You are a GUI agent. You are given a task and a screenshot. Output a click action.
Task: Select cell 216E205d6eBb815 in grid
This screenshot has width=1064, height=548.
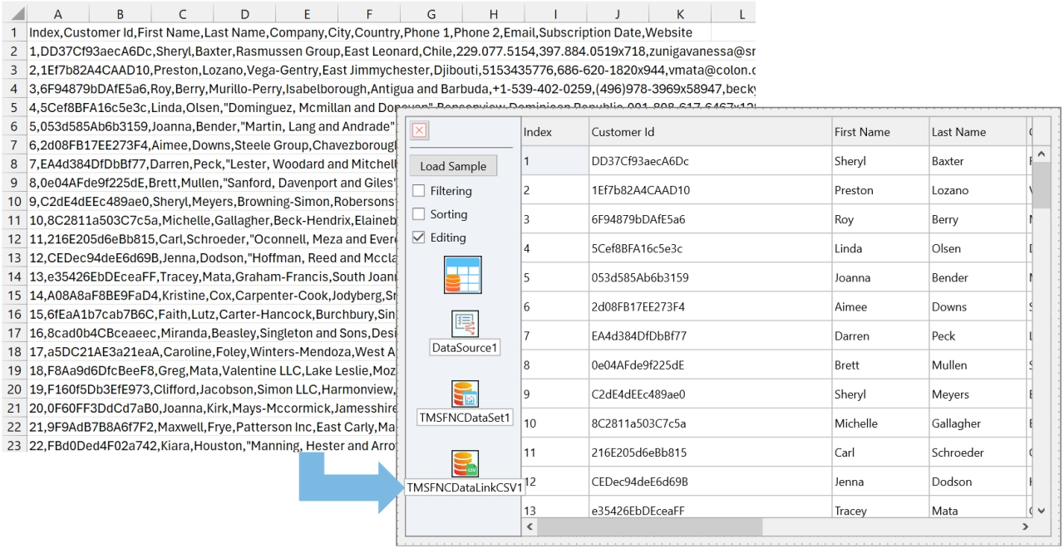click(710, 453)
